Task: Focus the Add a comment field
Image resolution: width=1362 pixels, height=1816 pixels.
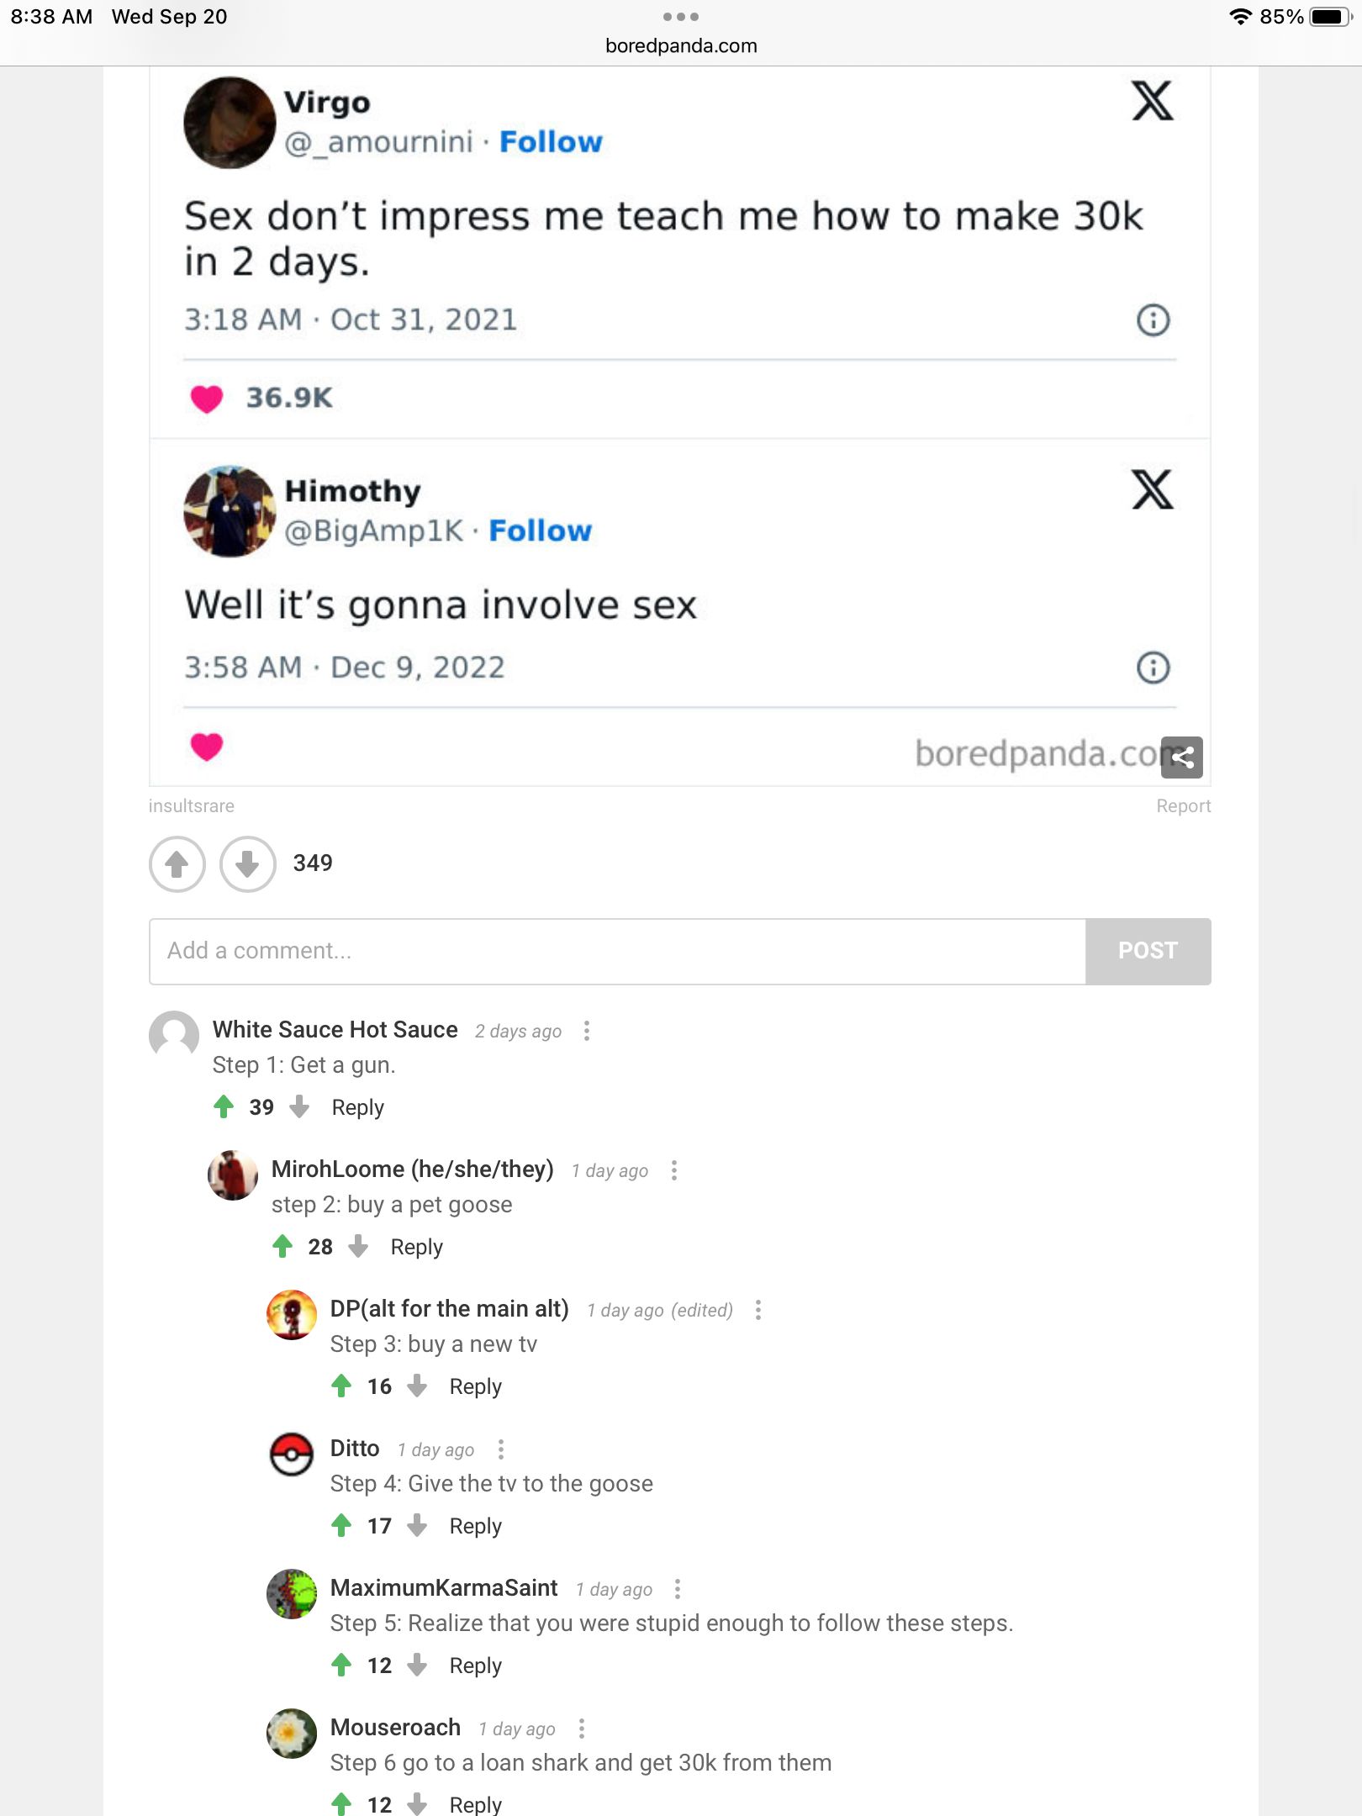Action: [617, 952]
